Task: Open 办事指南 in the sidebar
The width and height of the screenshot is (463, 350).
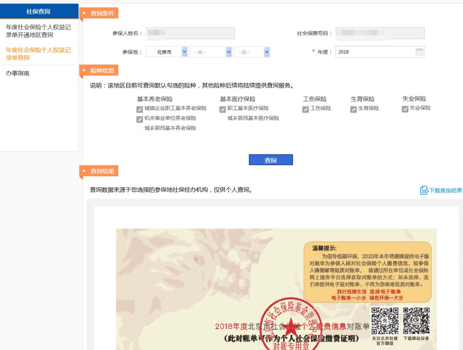Action: pos(18,73)
